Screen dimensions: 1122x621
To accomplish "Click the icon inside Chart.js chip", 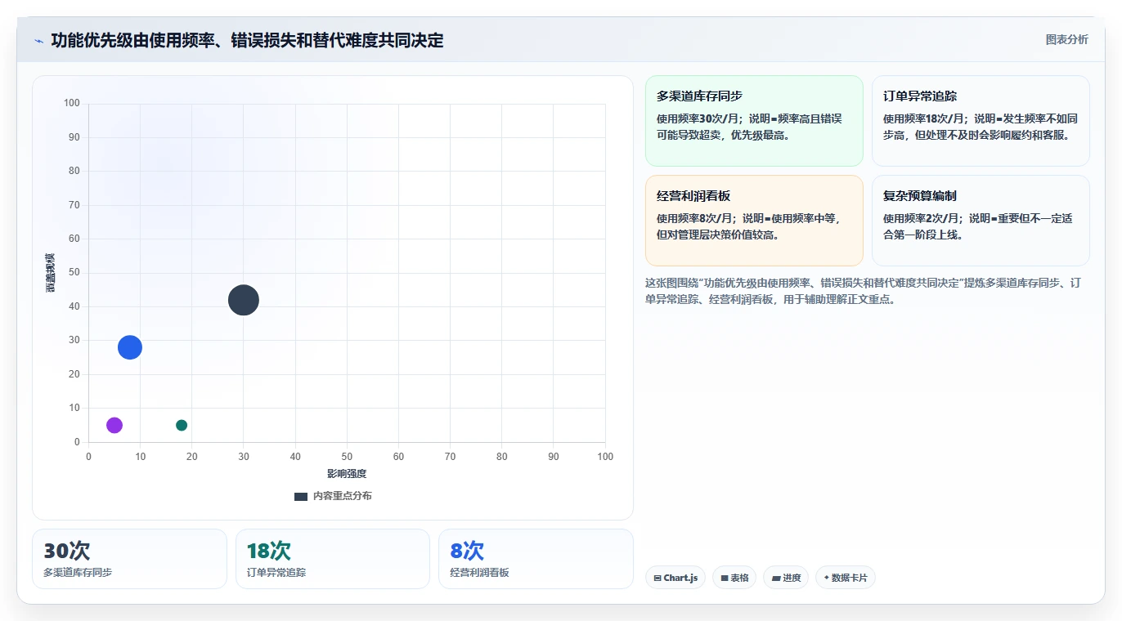I will [x=657, y=578].
